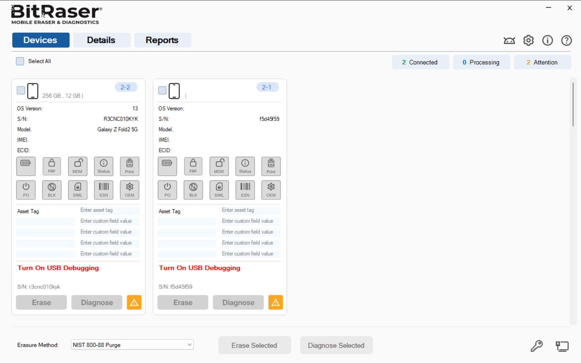Image resolution: width=581 pixels, height=363 pixels.
Task: Open the Erasure Method dropdown
Action: point(132,345)
